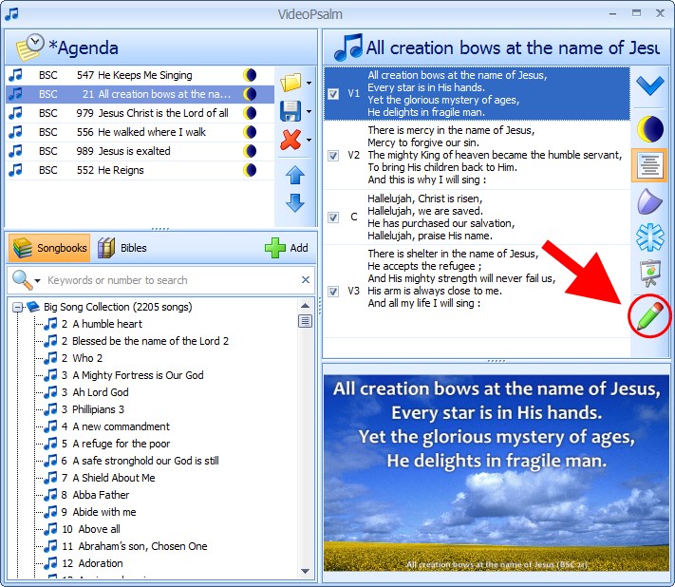Select verse V2 There is mercy text
The image size is (675, 587).
pyautogui.click(x=495, y=155)
